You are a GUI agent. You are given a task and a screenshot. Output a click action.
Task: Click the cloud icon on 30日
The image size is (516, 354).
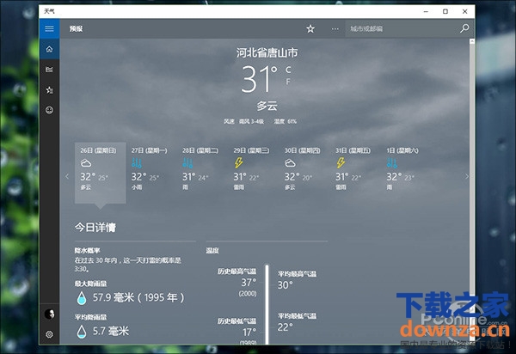click(x=290, y=162)
